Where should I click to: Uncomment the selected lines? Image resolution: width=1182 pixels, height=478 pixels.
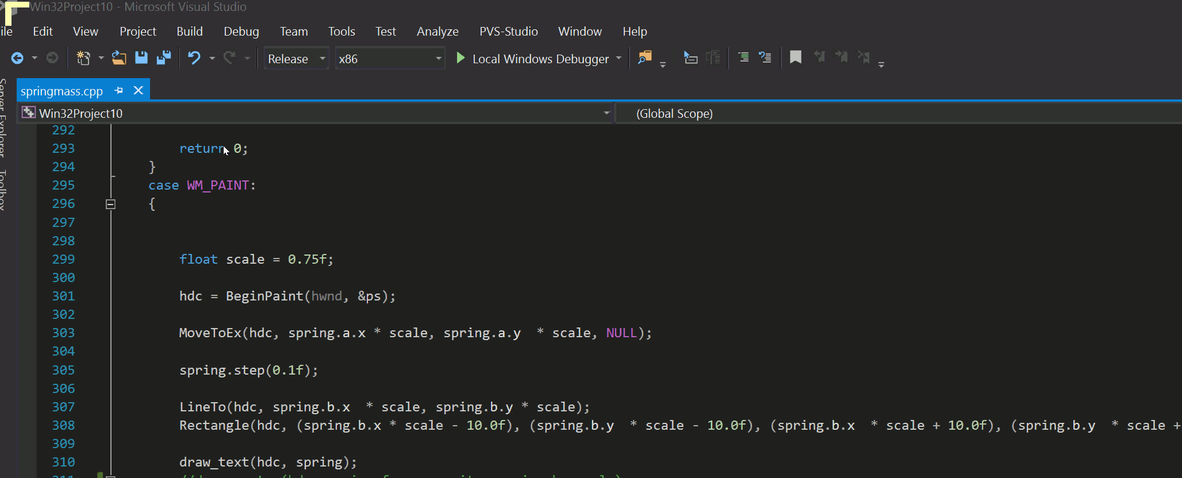click(x=765, y=57)
